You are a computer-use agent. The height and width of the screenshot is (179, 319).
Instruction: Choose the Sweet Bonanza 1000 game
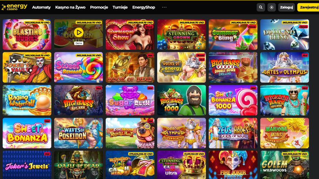coord(233,100)
